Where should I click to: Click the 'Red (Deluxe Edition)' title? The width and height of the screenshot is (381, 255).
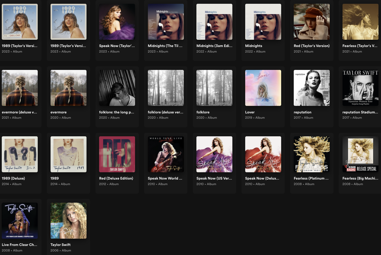click(116, 178)
